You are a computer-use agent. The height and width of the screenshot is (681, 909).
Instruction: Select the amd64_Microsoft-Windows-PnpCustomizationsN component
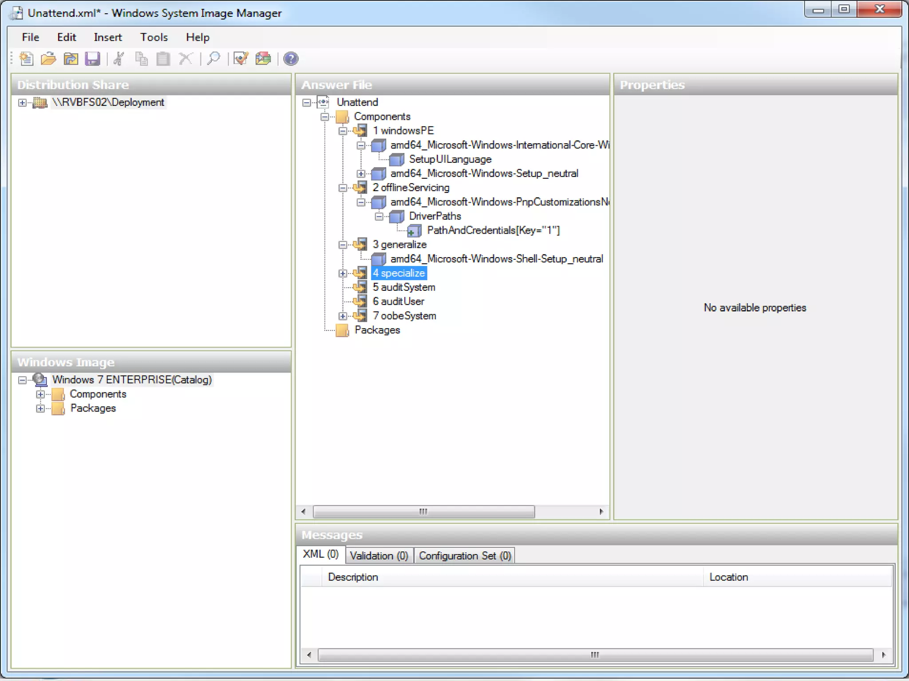tap(499, 202)
